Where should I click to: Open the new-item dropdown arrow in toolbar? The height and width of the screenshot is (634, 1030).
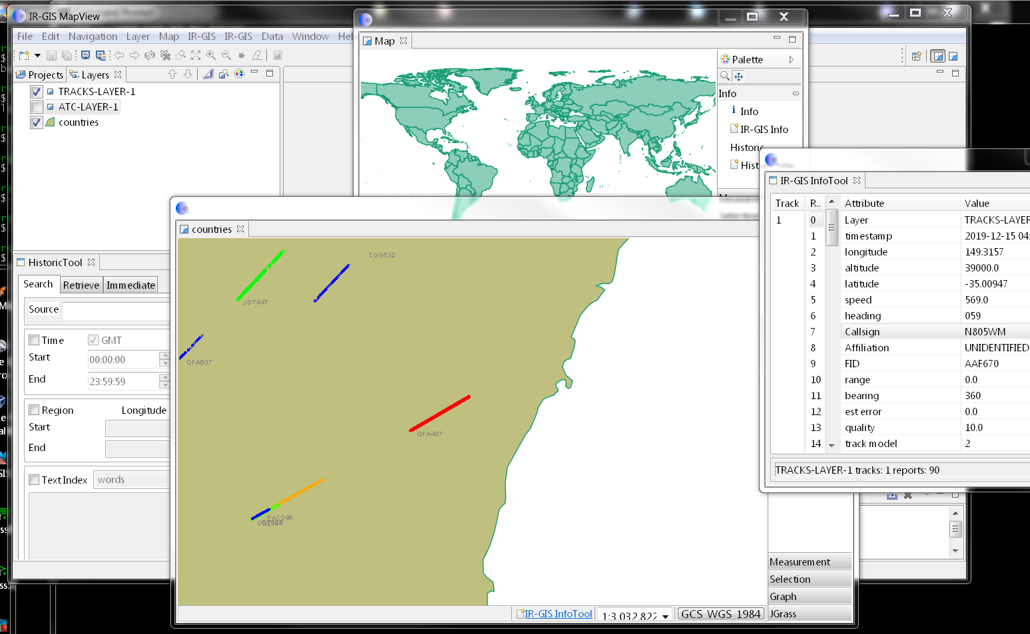[x=37, y=56]
